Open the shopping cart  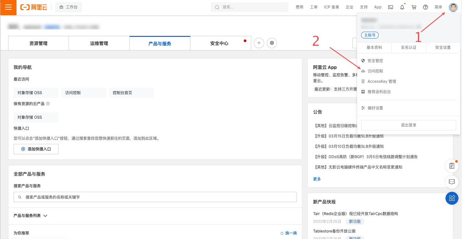(414, 7)
